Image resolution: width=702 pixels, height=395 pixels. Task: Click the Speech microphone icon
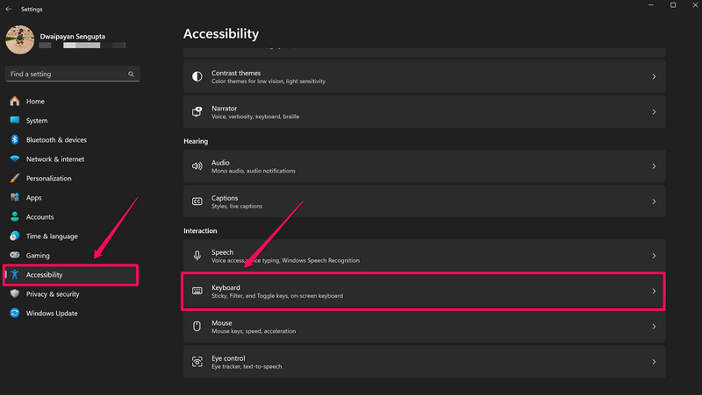197,256
